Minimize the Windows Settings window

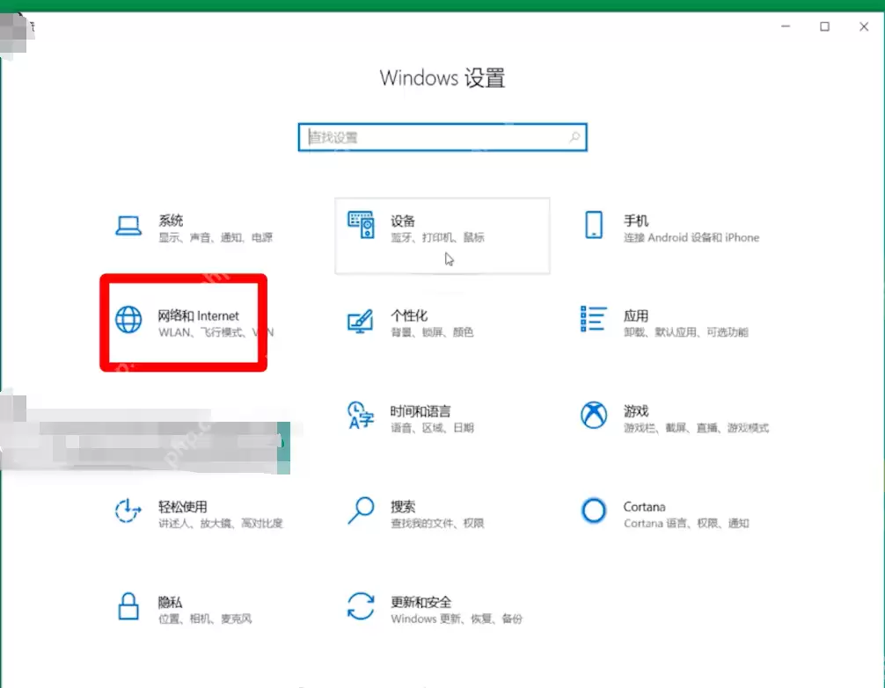coord(786,27)
